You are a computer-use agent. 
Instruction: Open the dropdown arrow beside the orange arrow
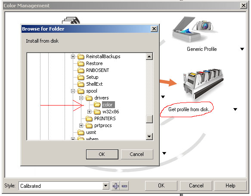163,97
